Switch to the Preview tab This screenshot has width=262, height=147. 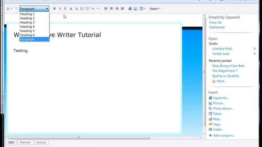point(25,143)
